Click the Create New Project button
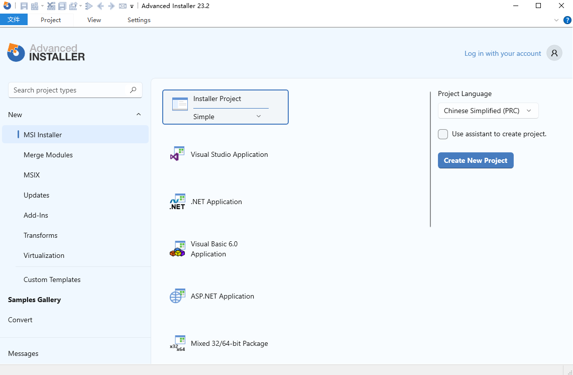This screenshot has height=375, width=573. (476, 160)
